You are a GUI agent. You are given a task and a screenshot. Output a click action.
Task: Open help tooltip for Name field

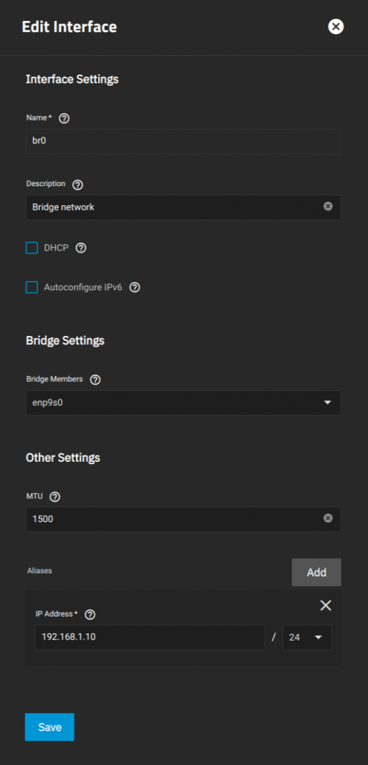[x=64, y=119]
